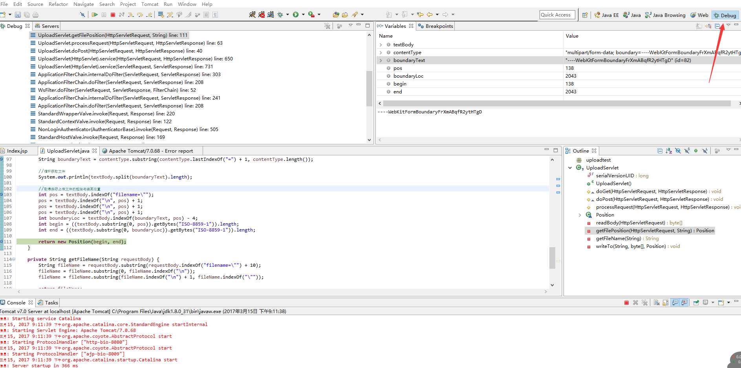Image resolution: width=741 pixels, height=368 pixels.
Task: Toggle Hide Static Members in Outline
Action: click(x=687, y=151)
